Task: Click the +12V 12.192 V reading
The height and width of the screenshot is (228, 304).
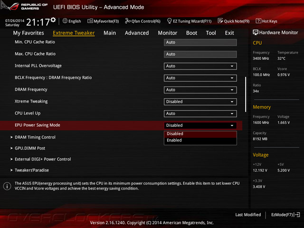Action: (260, 170)
